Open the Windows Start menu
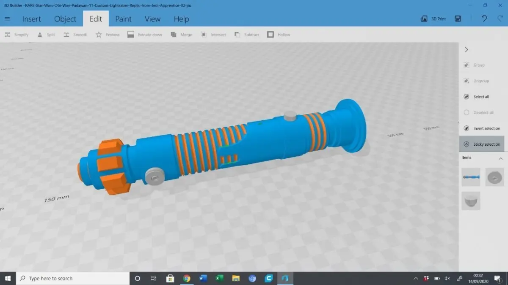 pyautogui.click(x=8, y=278)
